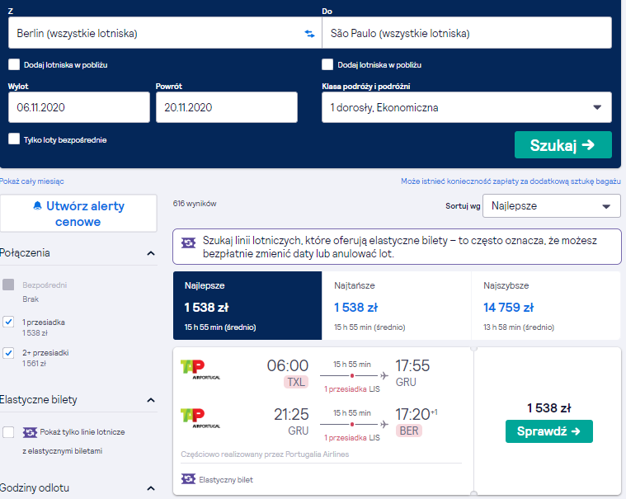Click the 17:55 arrival time at GRU

tap(412, 365)
